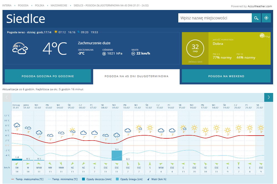The image size is (277, 184).
Task: Click the sunny icon for 12.02
Action: click(150, 128)
